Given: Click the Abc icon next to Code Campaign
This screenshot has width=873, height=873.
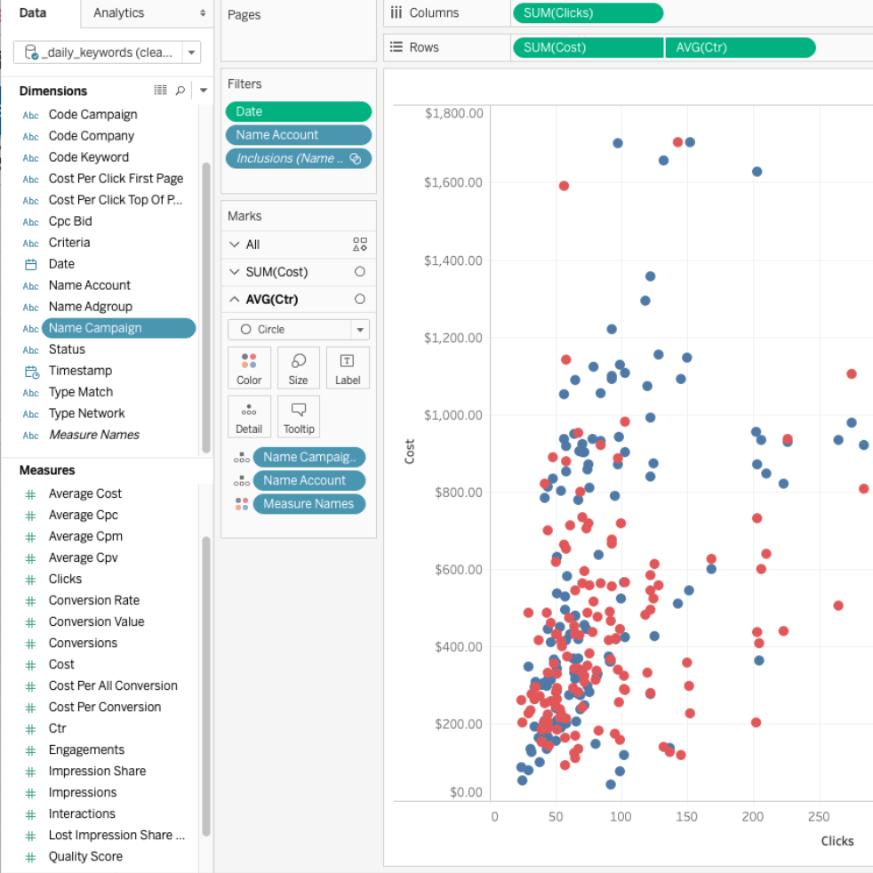Looking at the screenshot, I should point(30,116).
